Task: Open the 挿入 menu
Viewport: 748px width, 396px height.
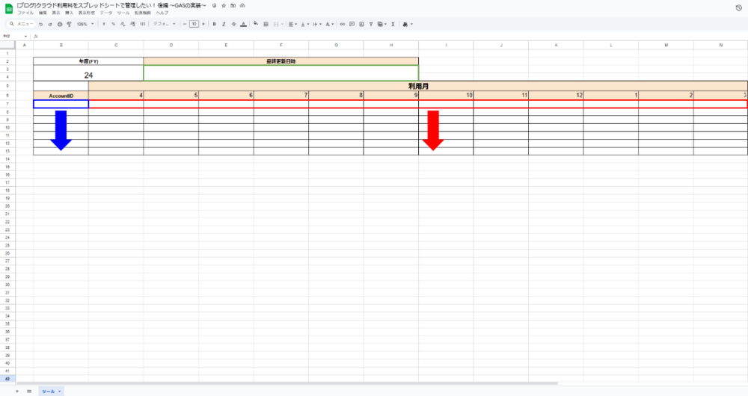Action: 69,13
